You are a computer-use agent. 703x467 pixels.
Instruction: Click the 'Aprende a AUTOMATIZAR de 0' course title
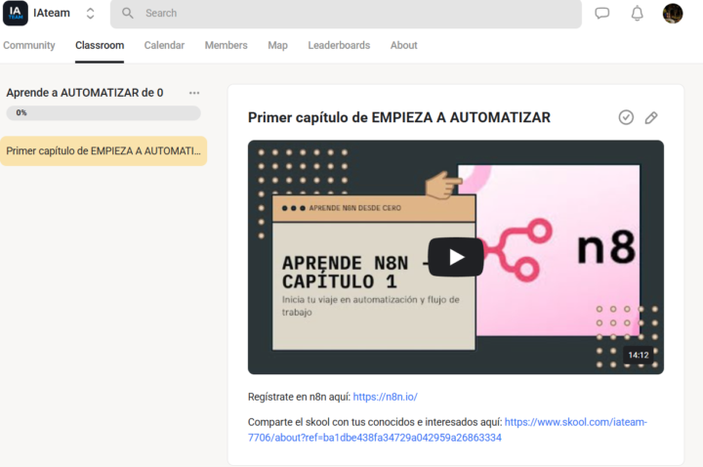(x=85, y=93)
